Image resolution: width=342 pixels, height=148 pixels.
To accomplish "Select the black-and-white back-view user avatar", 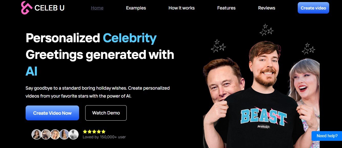I will (x=73, y=134).
